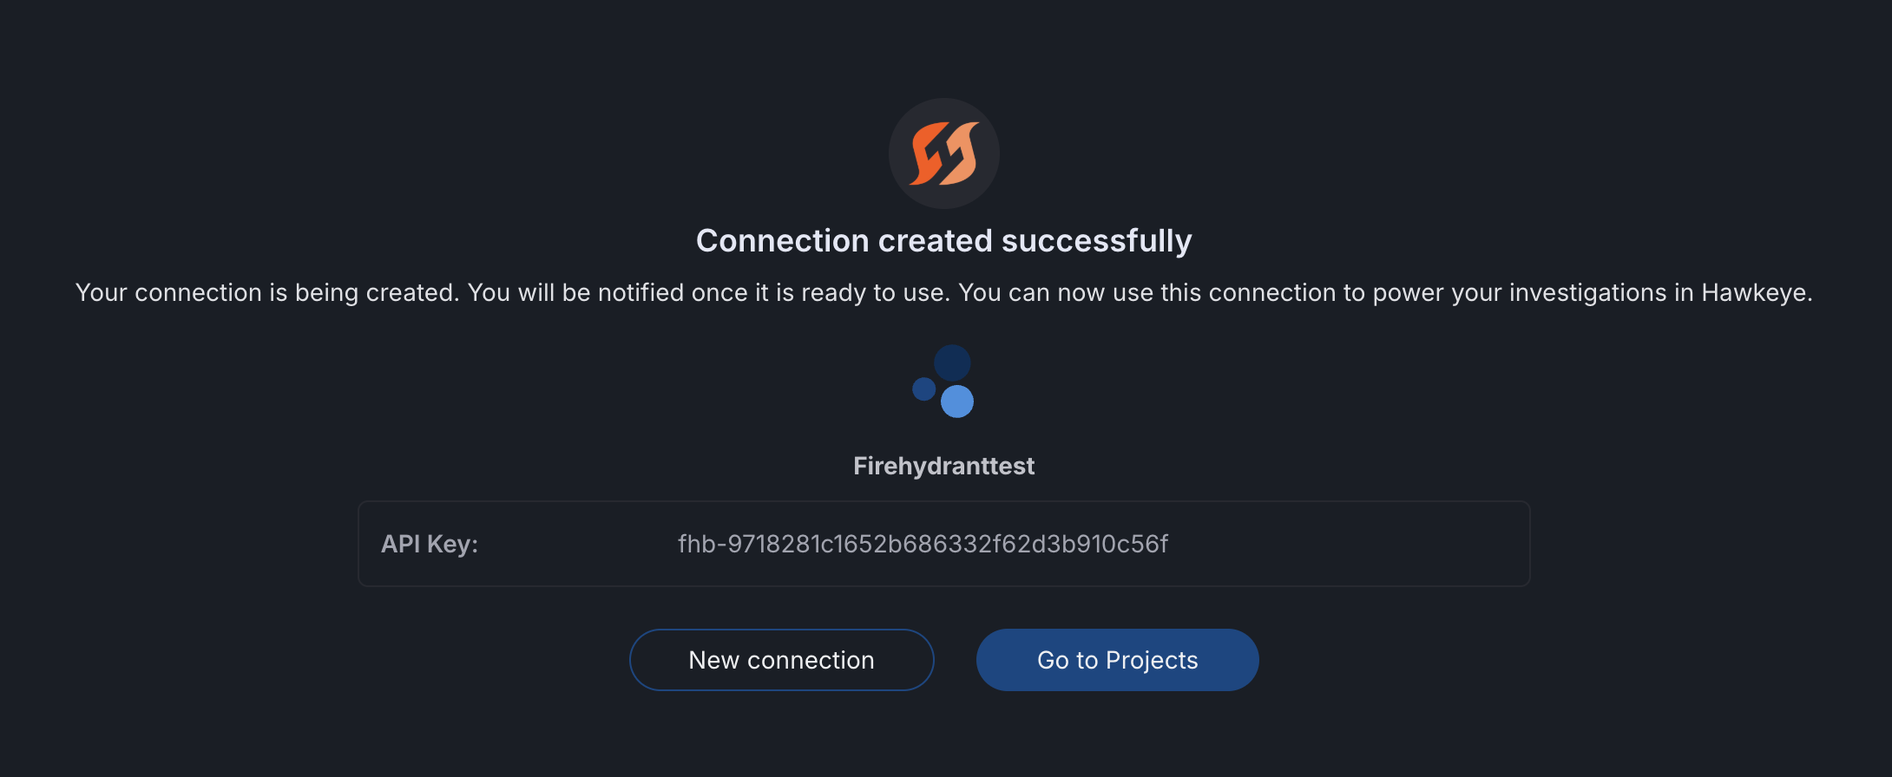Click the orange FireHydrant emblem above the heading
Viewport: 1892px width, 777px height.
[944, 153]
